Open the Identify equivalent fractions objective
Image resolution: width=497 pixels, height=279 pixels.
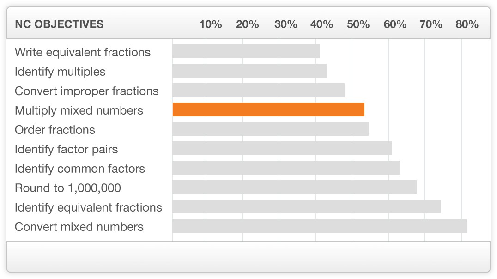point(88,207)
